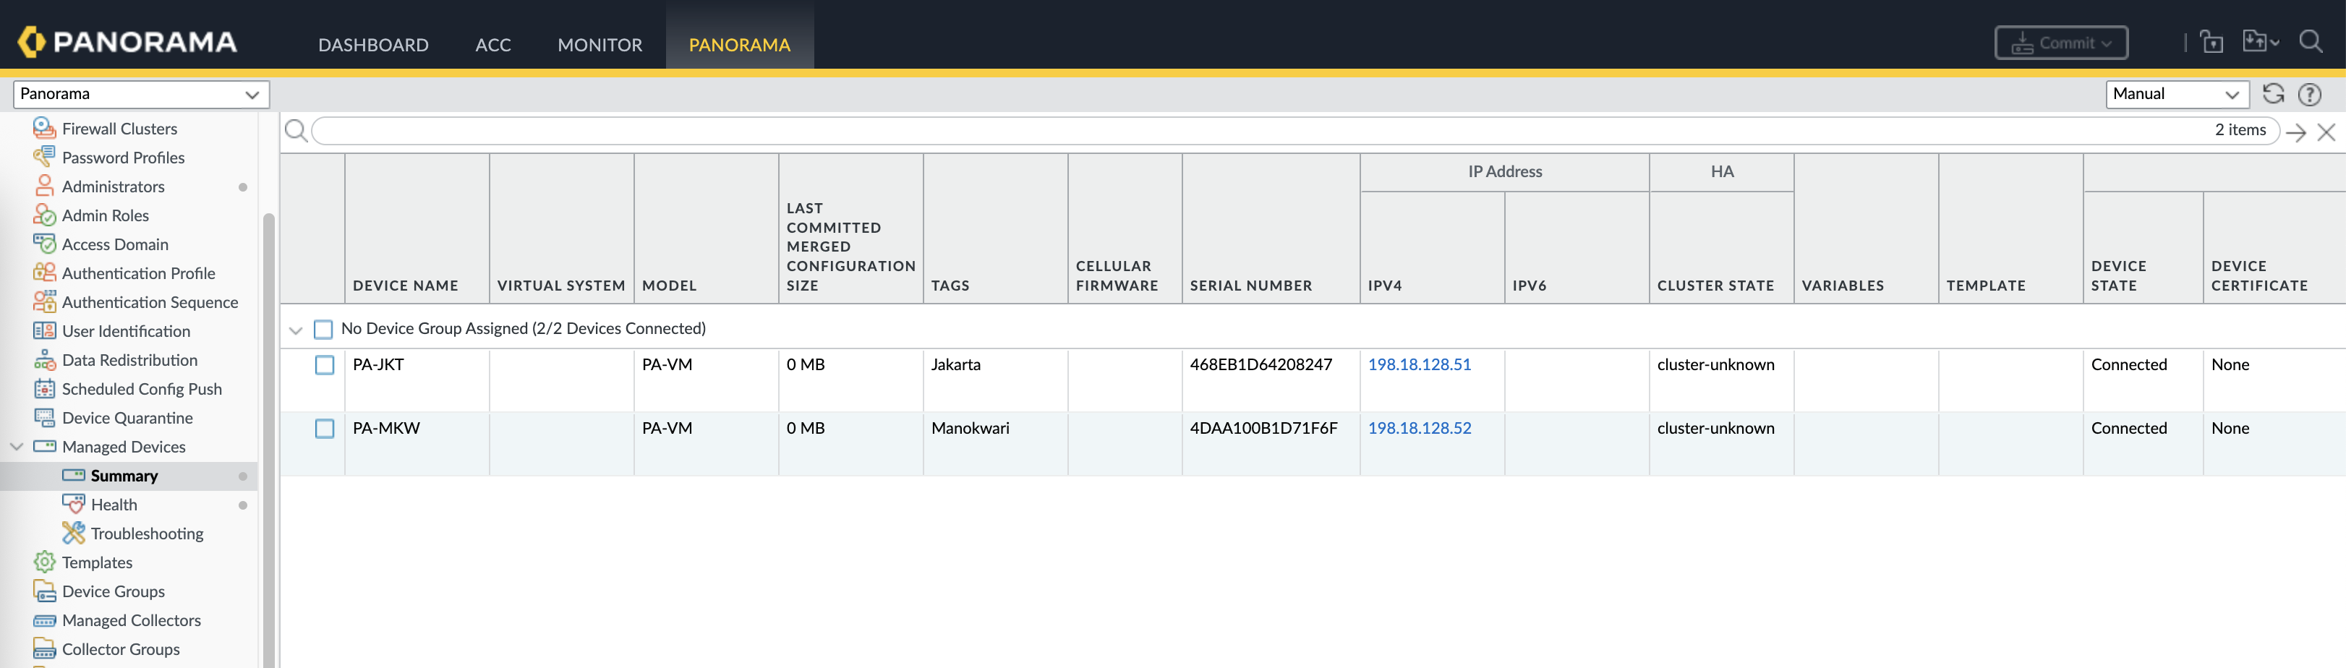Viewport: 2346px width, 668px height.
Task: Clear the filter with the X icon
Action: 2326,132
